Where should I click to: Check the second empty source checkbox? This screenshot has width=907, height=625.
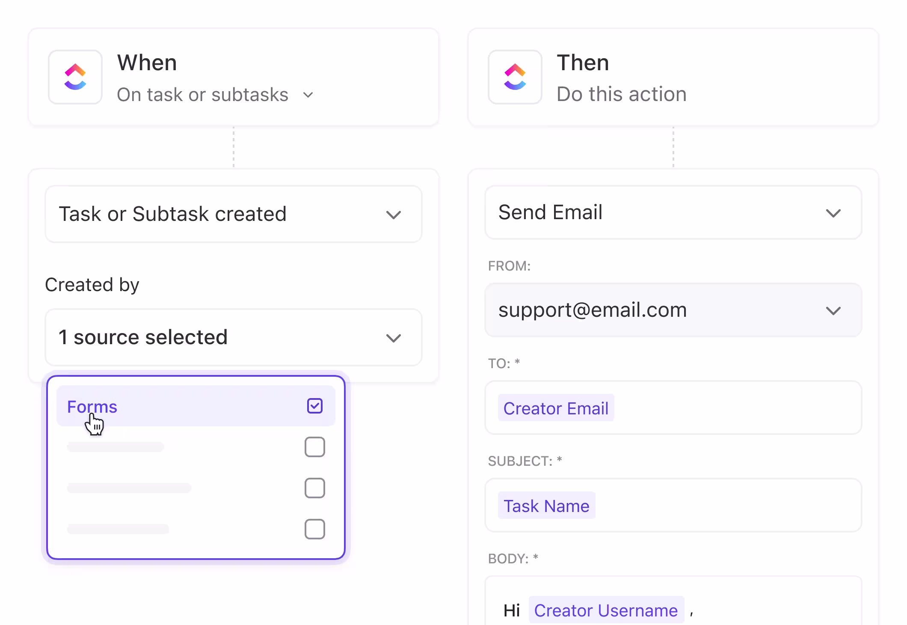click(x=315, y=488)
